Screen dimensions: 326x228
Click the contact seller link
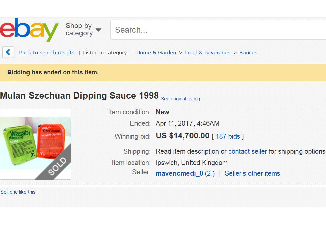[248, 151]
